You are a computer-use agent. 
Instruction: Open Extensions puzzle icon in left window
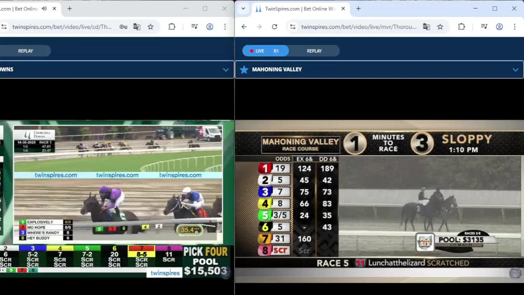tap(172, 27)
